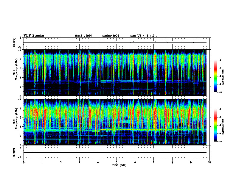
Task: Click the time axis tick label "6"
Action: (135, 162)
